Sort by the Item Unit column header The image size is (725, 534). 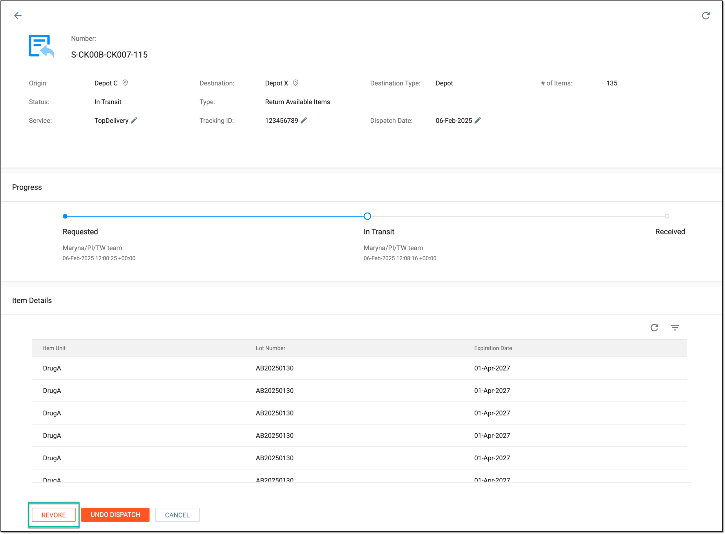click(x=54, y=348)
